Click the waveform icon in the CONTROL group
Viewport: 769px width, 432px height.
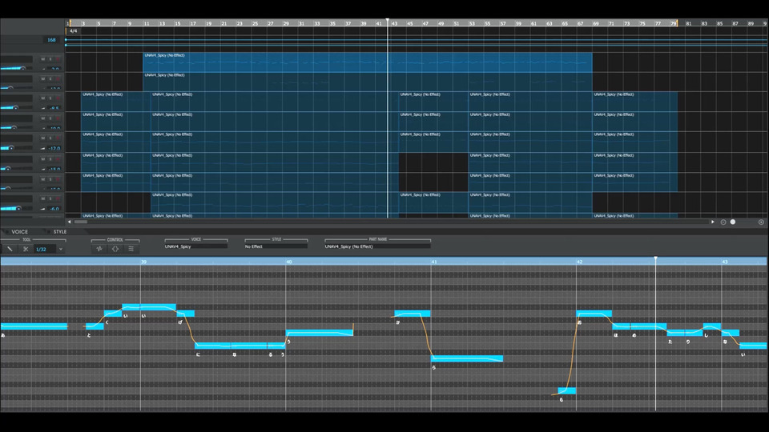99,249
